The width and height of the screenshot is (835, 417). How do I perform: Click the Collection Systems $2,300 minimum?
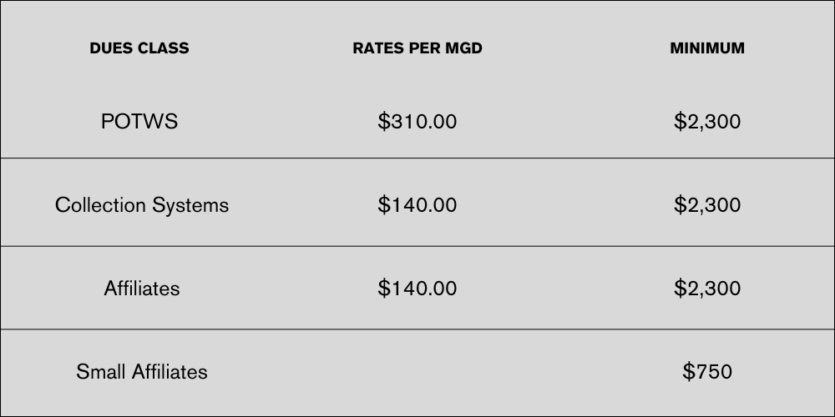click(707, 205)
